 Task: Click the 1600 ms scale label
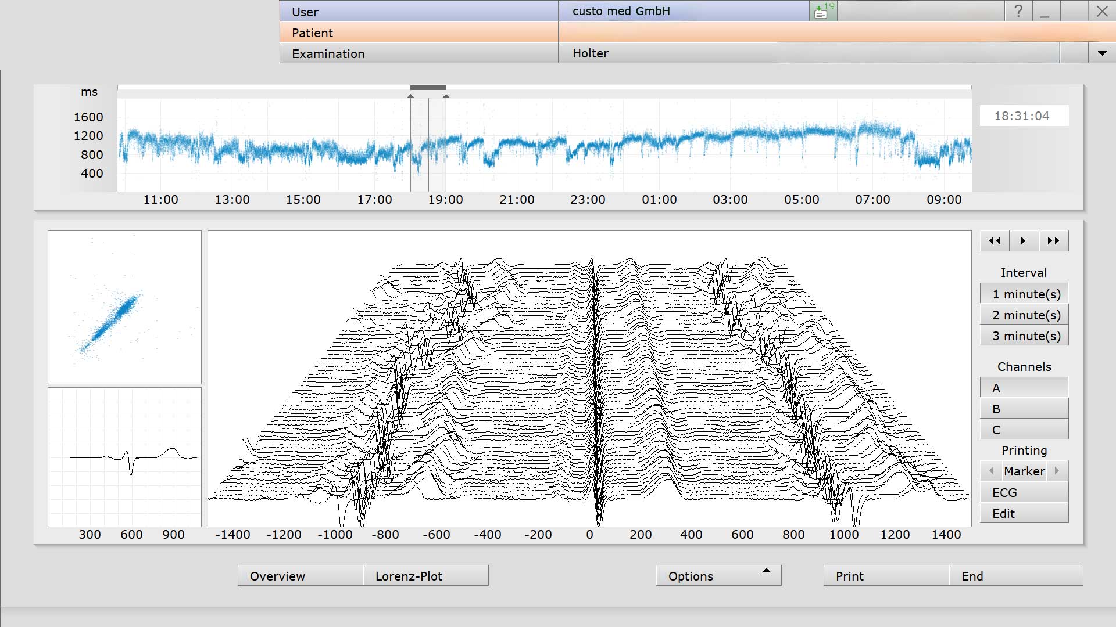88,117
